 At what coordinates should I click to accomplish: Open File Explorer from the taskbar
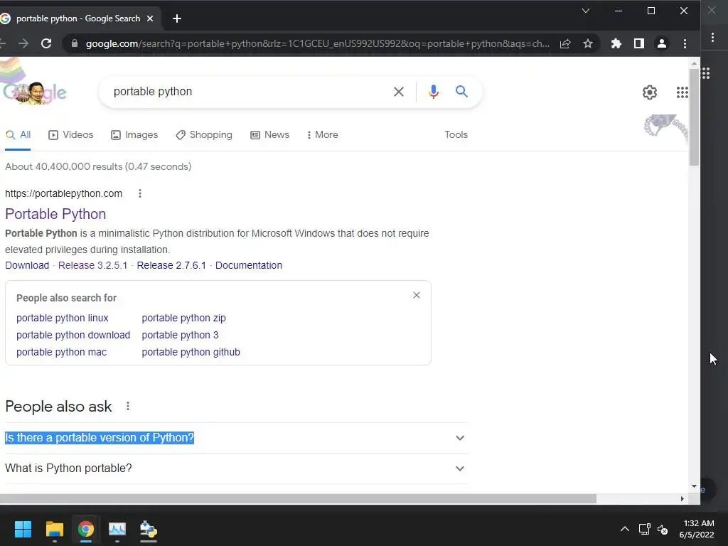[x=54, y=529]
